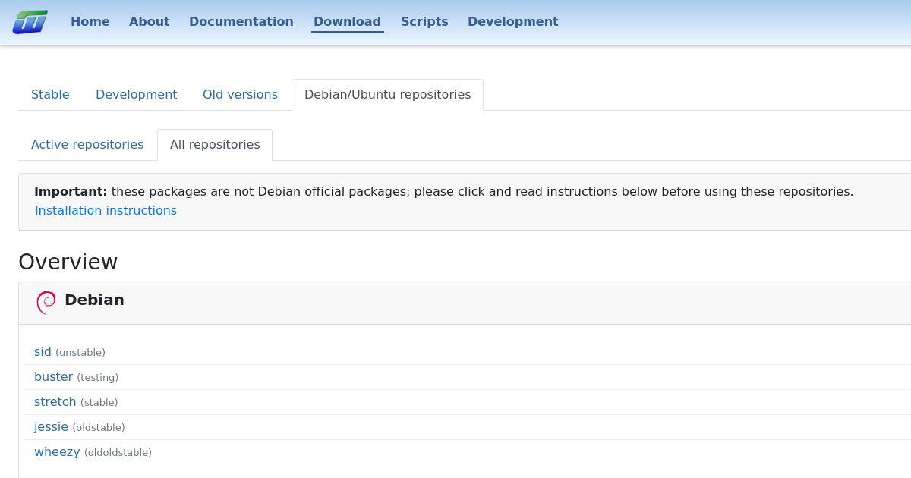Show the Active repositories tab
Viewport: 911px width, 478px height.
pyautogui.click(x=87, y=145)
